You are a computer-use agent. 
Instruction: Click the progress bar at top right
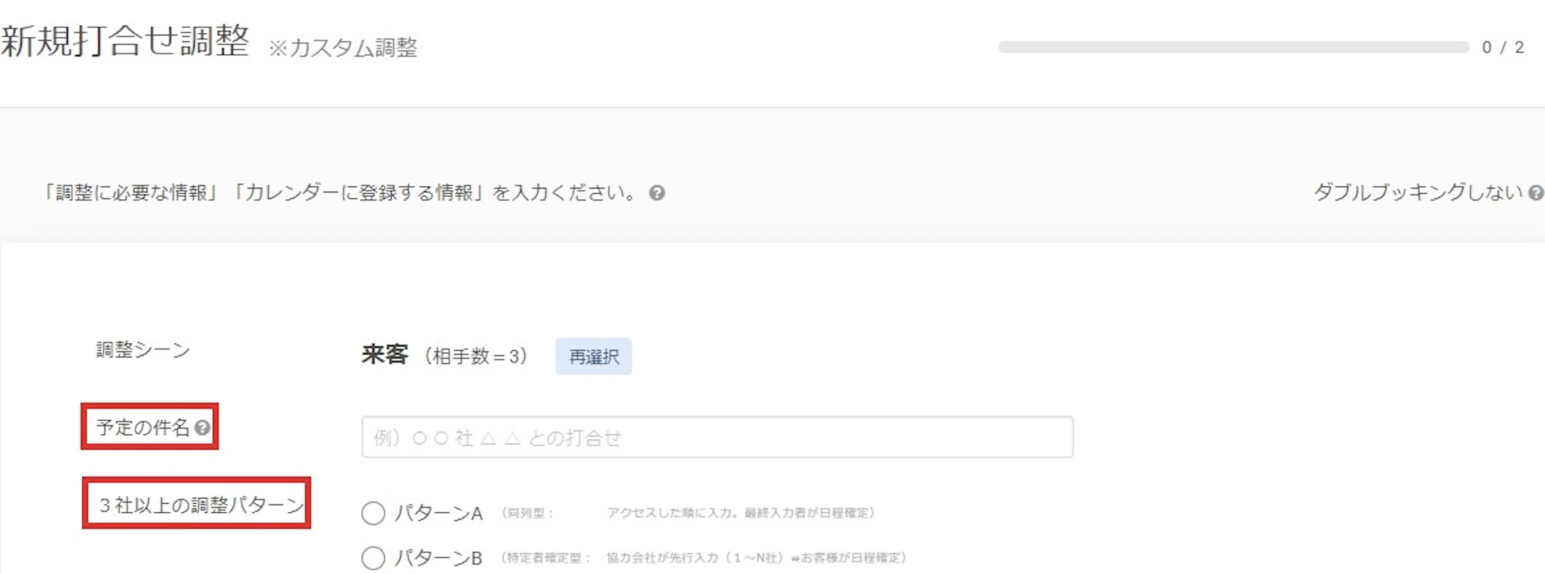coord(1233,47)
